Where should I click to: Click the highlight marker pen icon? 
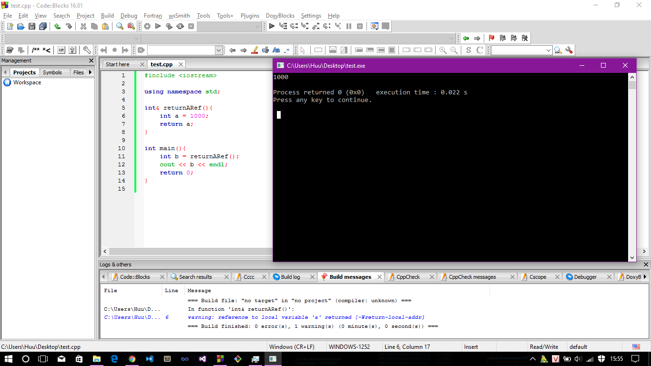coord(254,50)
